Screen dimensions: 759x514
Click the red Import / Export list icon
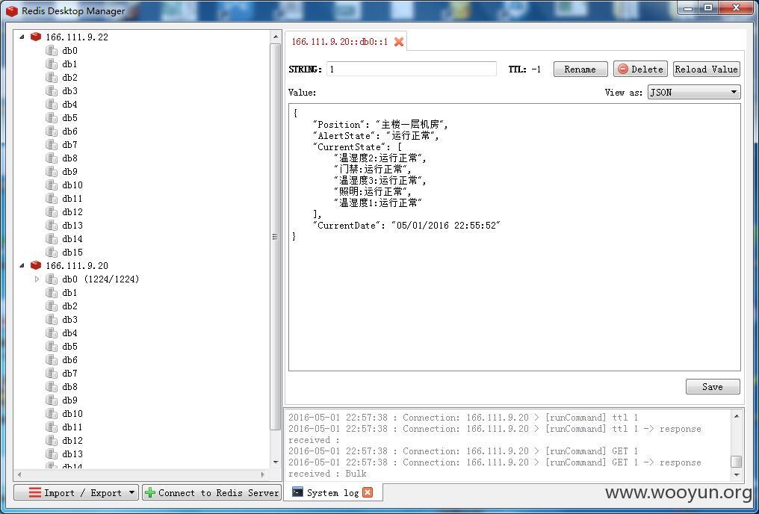35,492
